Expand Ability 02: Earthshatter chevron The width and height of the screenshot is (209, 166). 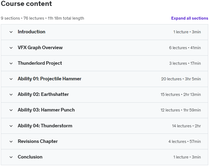(x=11, y=95)
